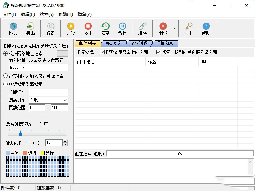Click the ... browse file button
The height and width of the screenshot is (191, 255).
[62, 54]
